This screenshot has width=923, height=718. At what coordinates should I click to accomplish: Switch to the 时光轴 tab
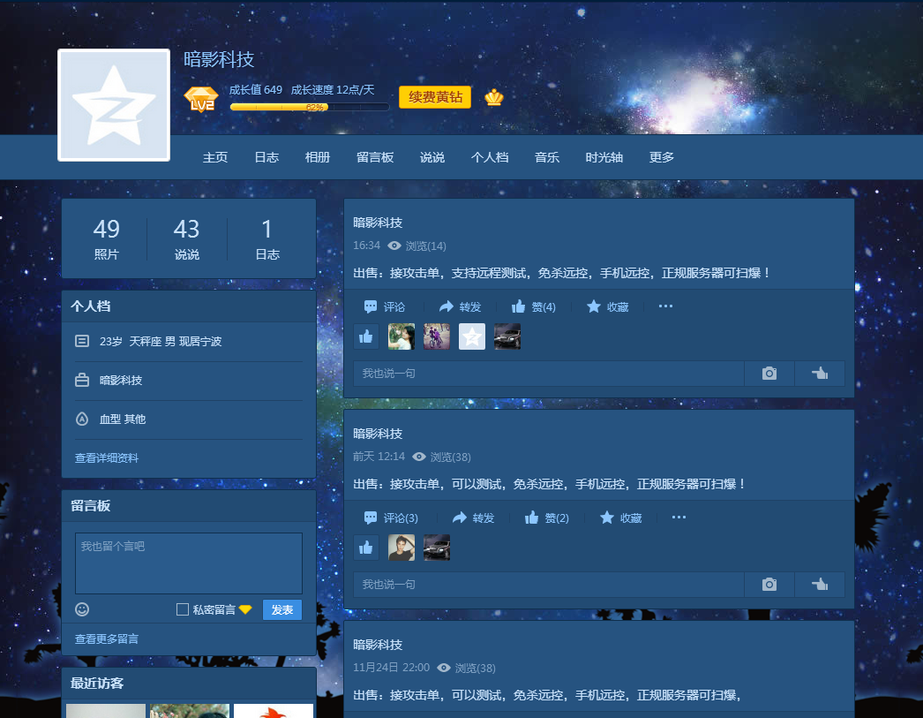click(604, 156)
